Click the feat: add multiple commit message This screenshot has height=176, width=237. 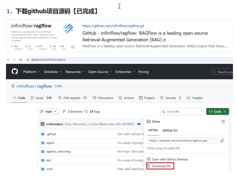[x=130, y=134]
